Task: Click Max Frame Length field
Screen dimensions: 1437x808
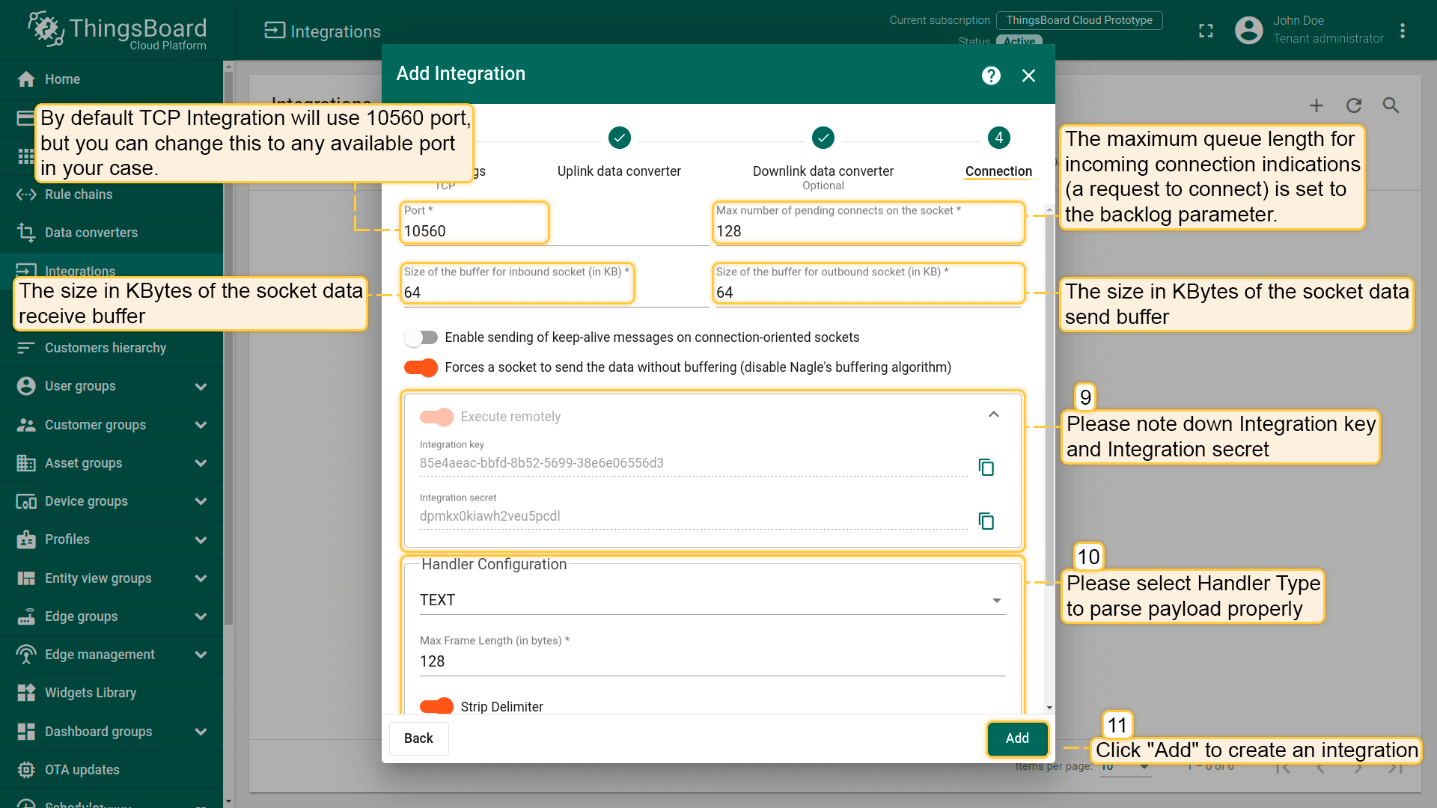Action: [712, 654]
